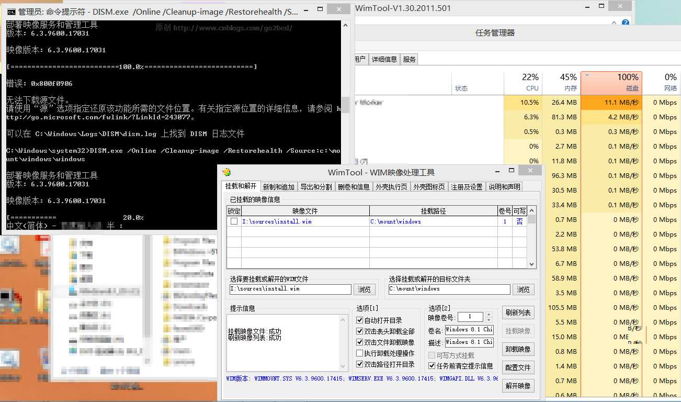Click the 否 value in the 可写 column
Screen dimensions: 681x402
519,221
